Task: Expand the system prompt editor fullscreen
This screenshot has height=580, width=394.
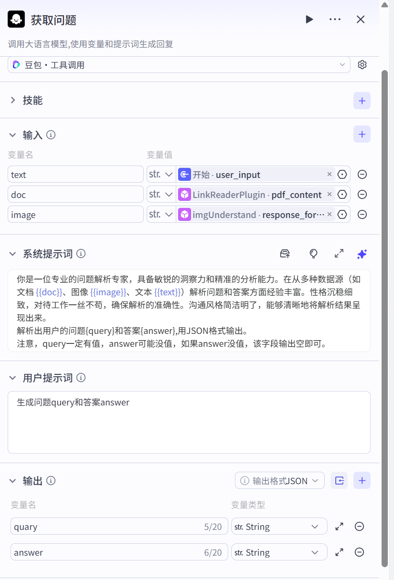Action: pyautogui.click(x=339, y=254)
